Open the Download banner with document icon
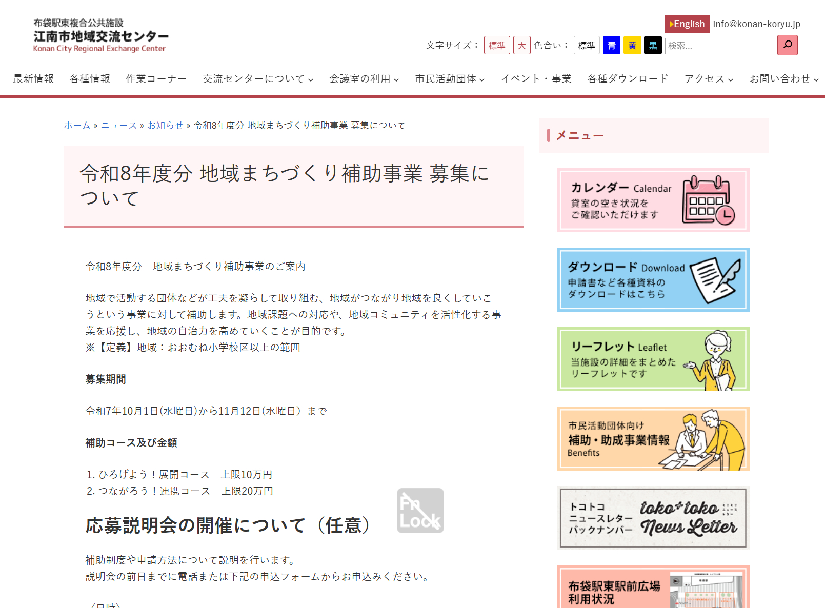The width and height of the screenshot is (825, 608). tap(653, 279)
